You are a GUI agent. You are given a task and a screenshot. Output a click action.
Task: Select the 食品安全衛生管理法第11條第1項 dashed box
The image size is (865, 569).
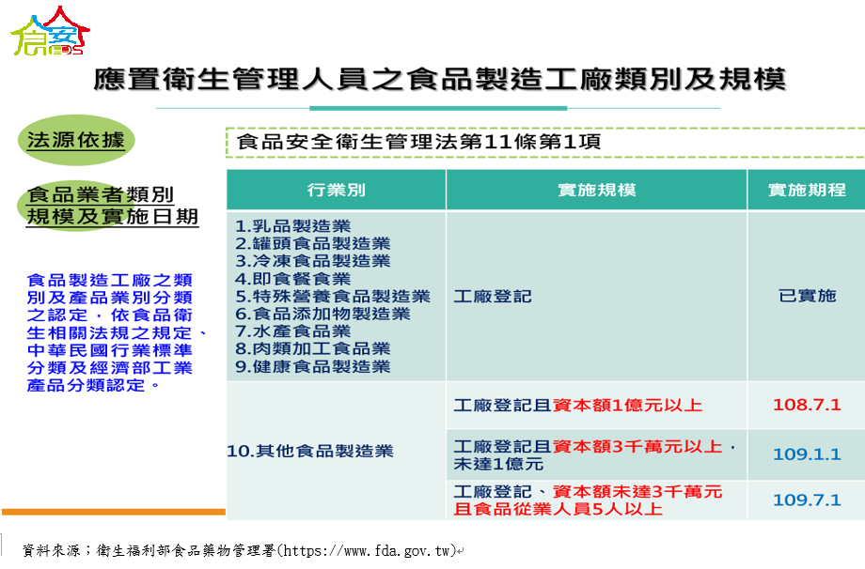[x=543, y=143]
